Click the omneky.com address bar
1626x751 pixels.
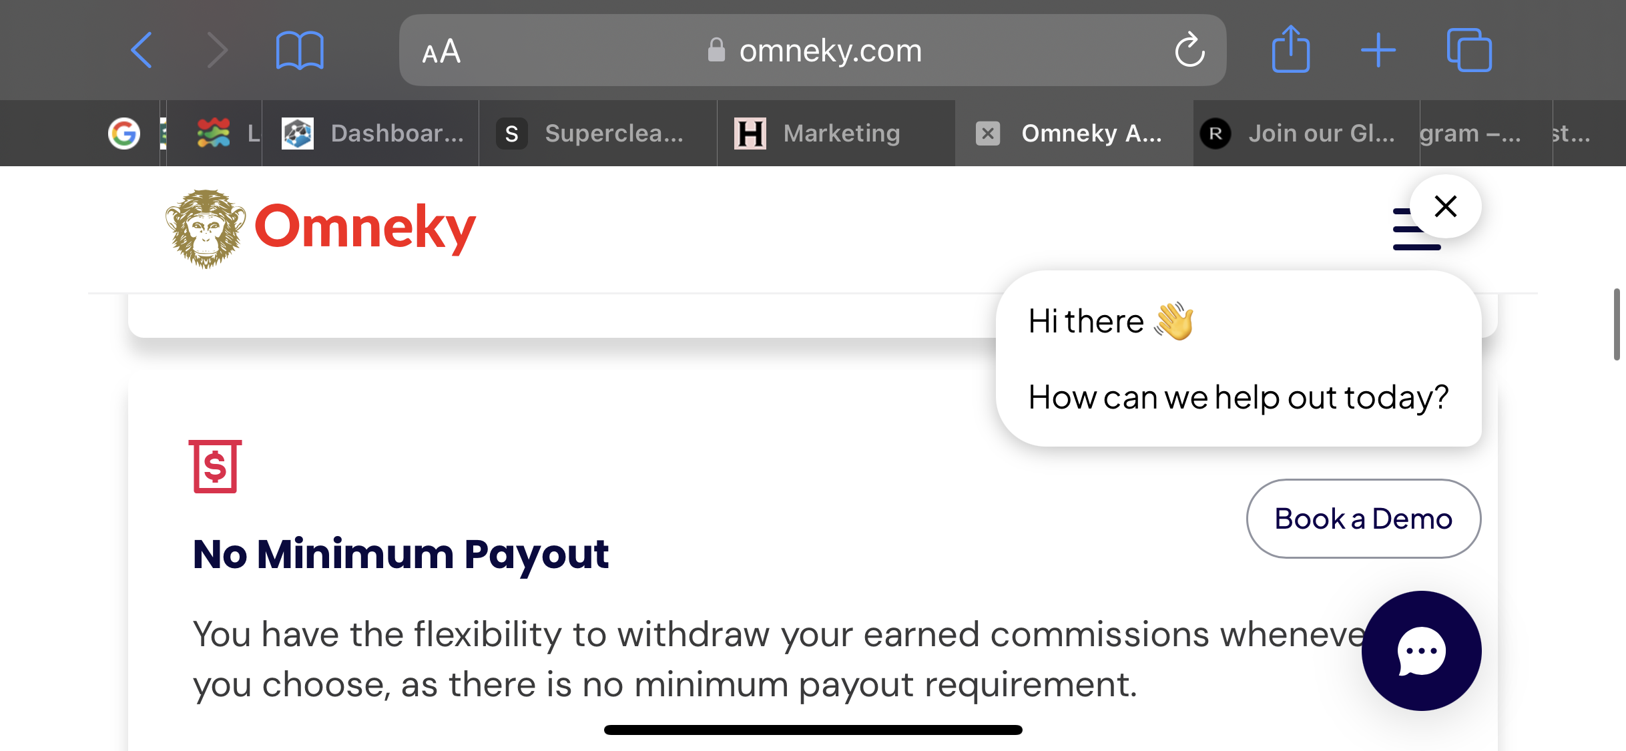click(x=812, y=50)
